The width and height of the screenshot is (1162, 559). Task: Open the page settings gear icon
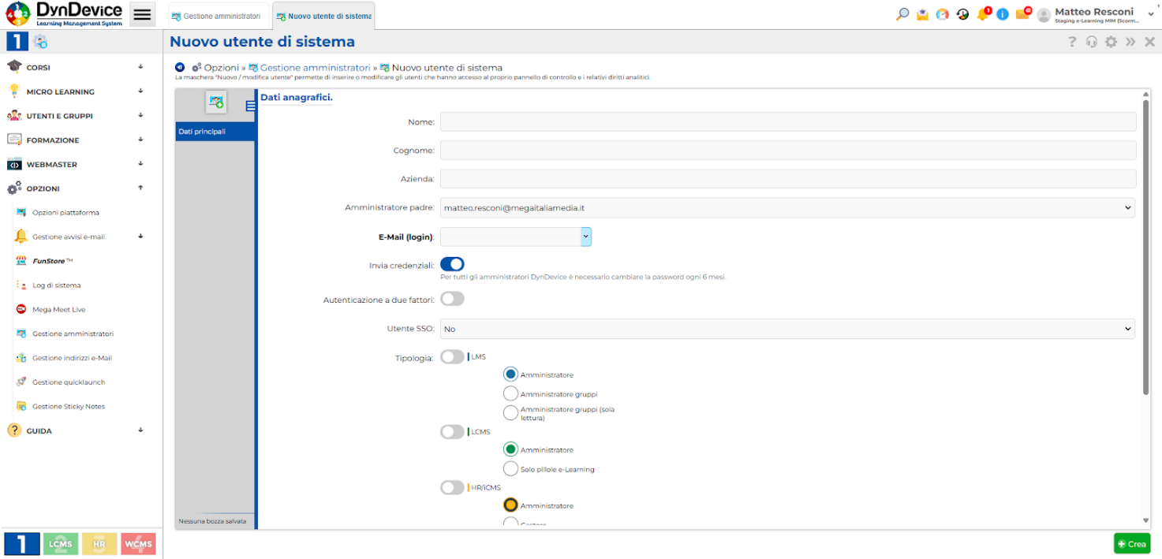click(x=1111, y=42)
